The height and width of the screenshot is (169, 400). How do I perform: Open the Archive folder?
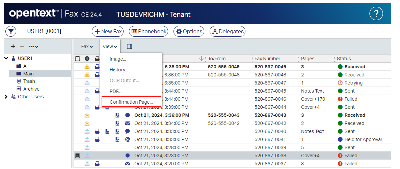(x=31, y=89)
